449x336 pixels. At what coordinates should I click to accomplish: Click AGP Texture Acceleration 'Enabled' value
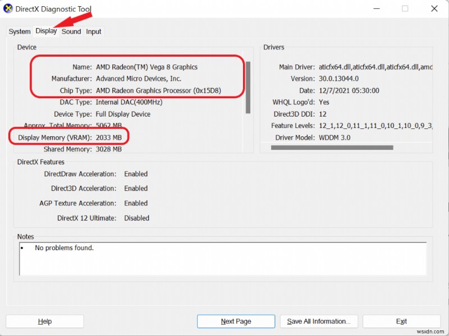[136, 203]
